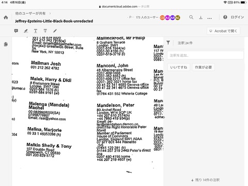The width and height of the screenshot is (248, 186).
Task: Click the text '001 212 262 4782'
Action: tap(45, 68)
